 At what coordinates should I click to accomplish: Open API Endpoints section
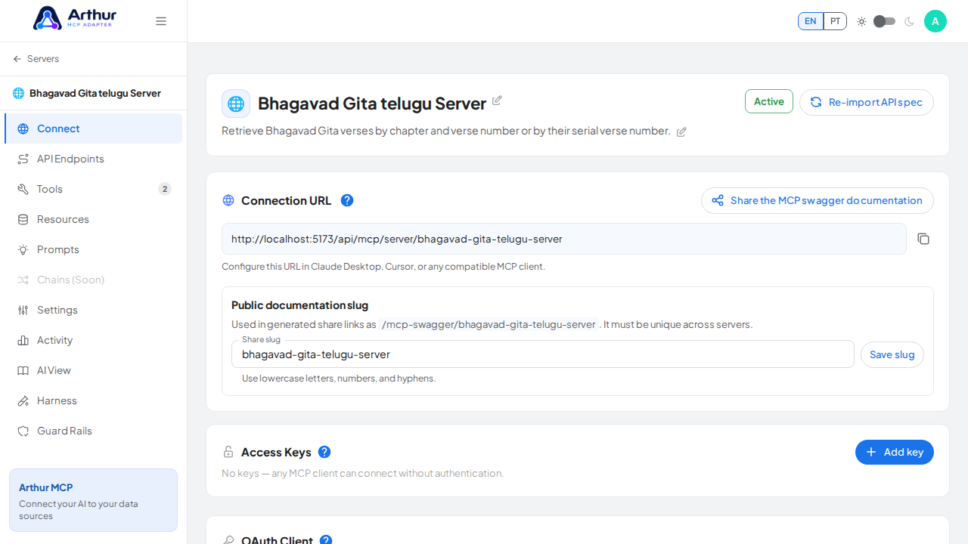click(94, 159)
